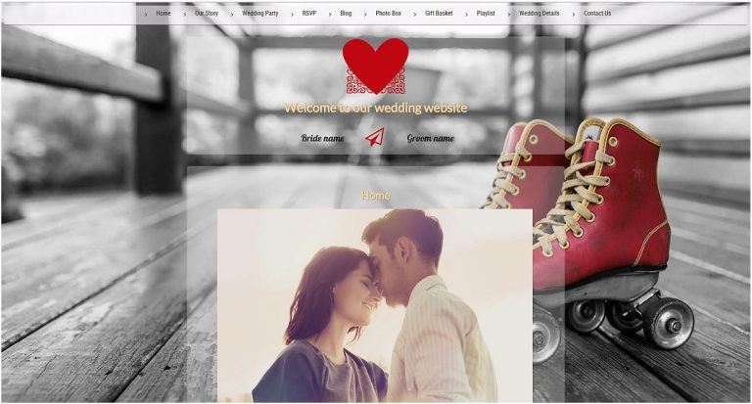752x404 pixels.
Task: Select RSVP in the navigation bar
Action: (309, 14)
